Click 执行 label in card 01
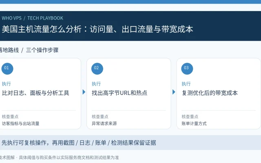Image resolution: width=261 pixels, height=163 pixels. click(x=7, y=84)
